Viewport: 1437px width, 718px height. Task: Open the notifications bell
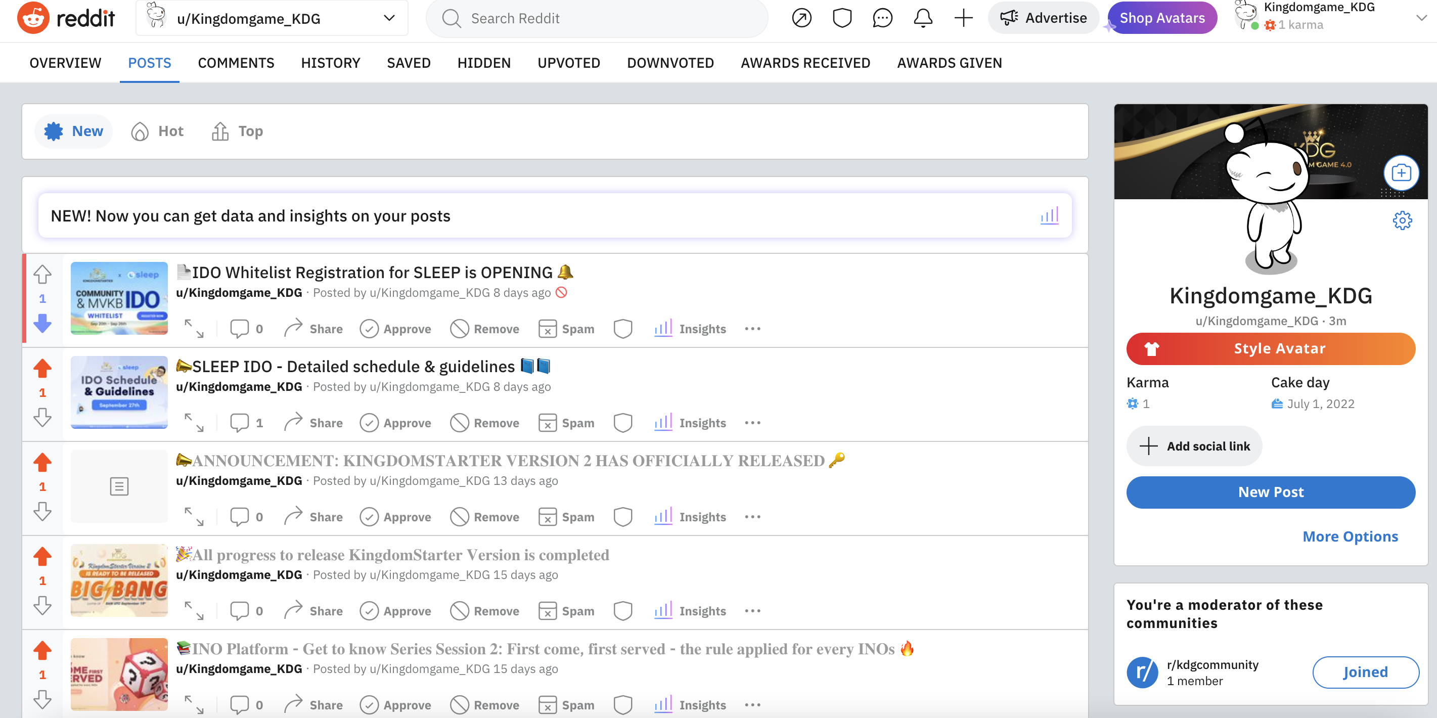click(923, 18)
